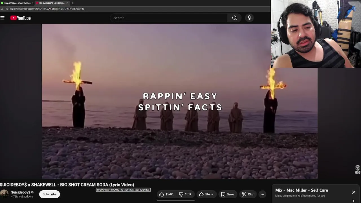Click the site info lock icon
Image resolution: width=361 pixels, height=203 pixels.
7,9
